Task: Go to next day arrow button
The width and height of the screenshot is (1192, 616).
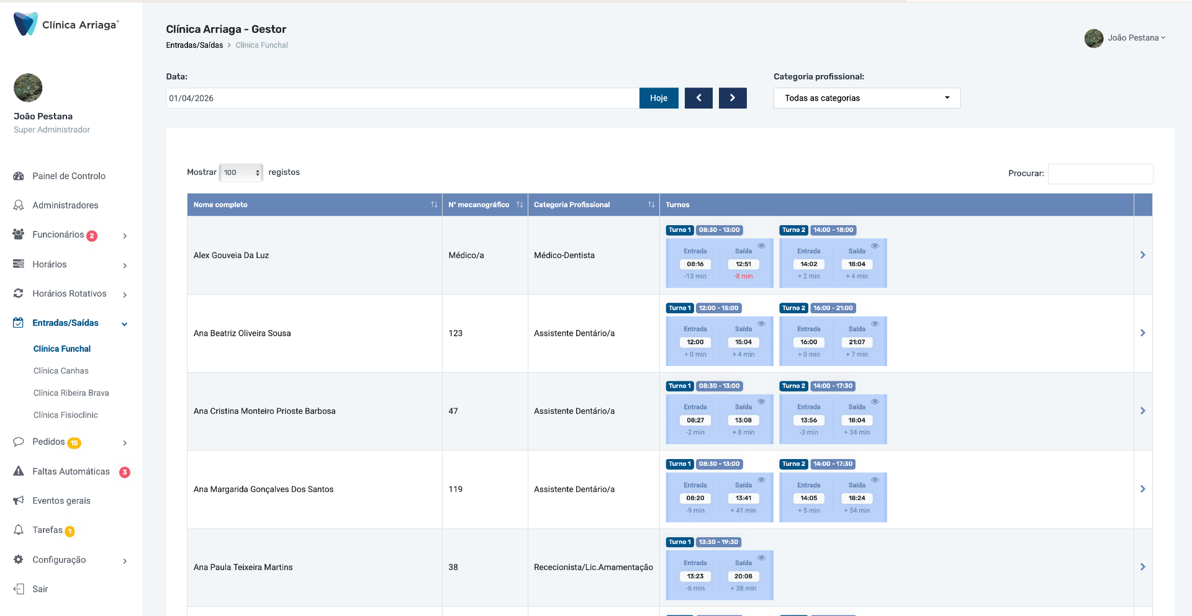Action: click(733, 98)
